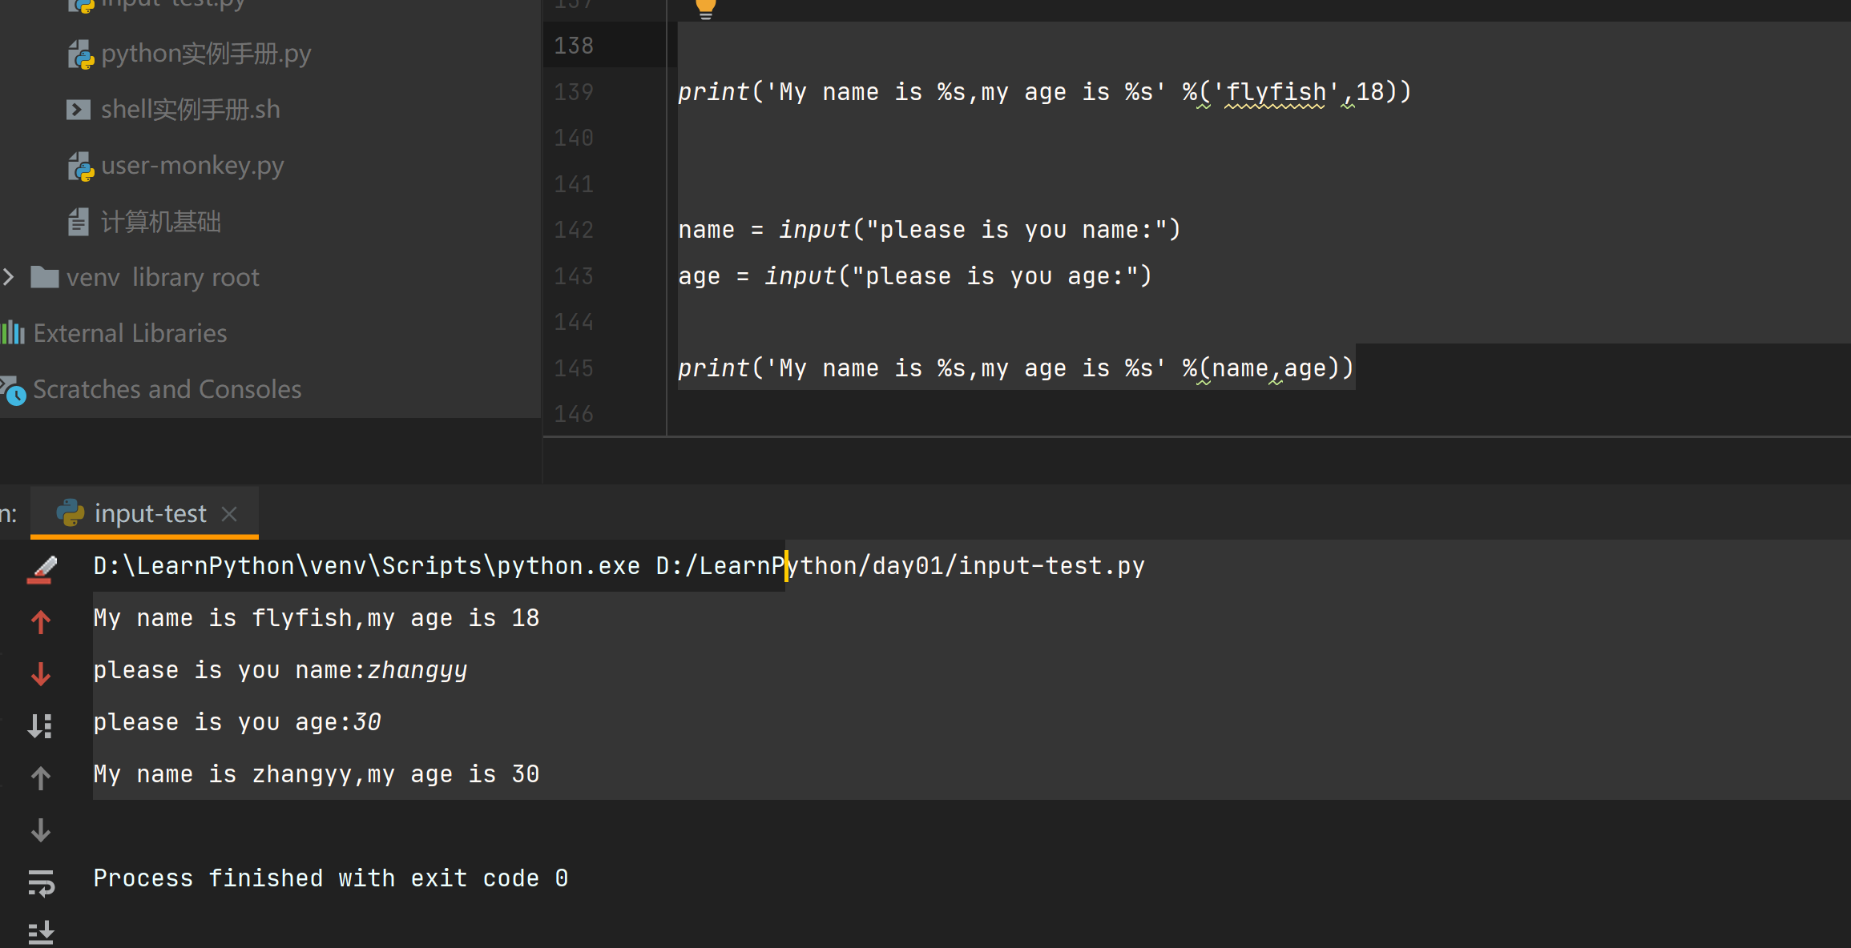Viewport: 1851px width, 948px height.
Task: Click 'please is you name:zhangyy' console line
Action: 280,670
